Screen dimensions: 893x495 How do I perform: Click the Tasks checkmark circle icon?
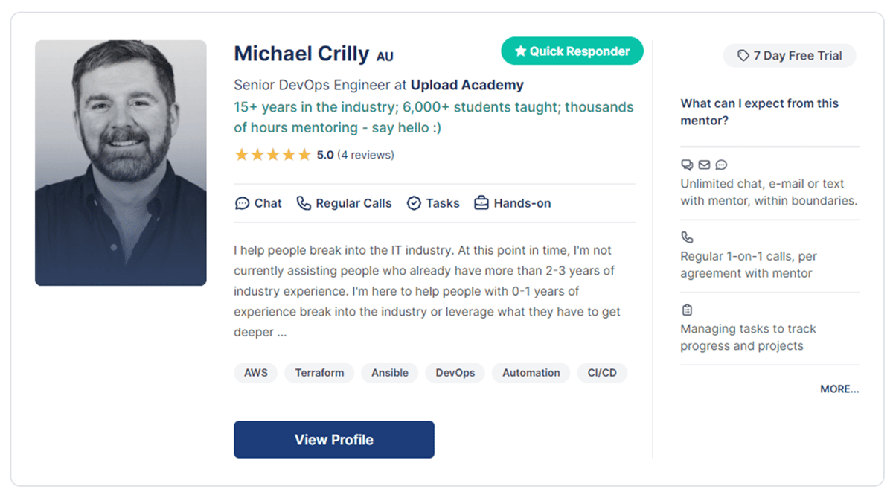414,203
